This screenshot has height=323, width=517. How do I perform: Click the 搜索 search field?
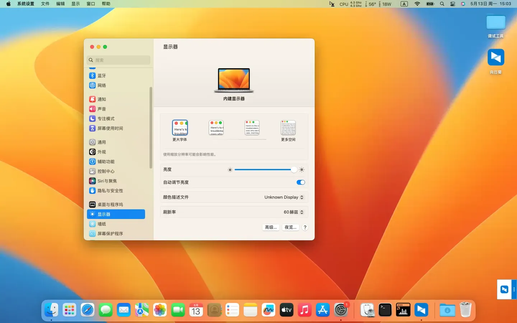click(x=118, y=60)
